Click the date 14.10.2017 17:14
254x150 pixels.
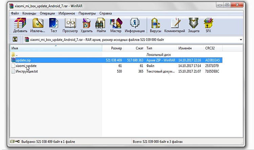pyautogui.click(x=190, y=66)
